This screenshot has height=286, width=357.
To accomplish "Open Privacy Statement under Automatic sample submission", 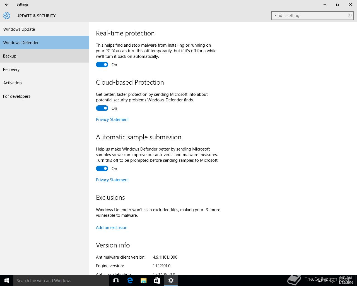I will point(112,180).
